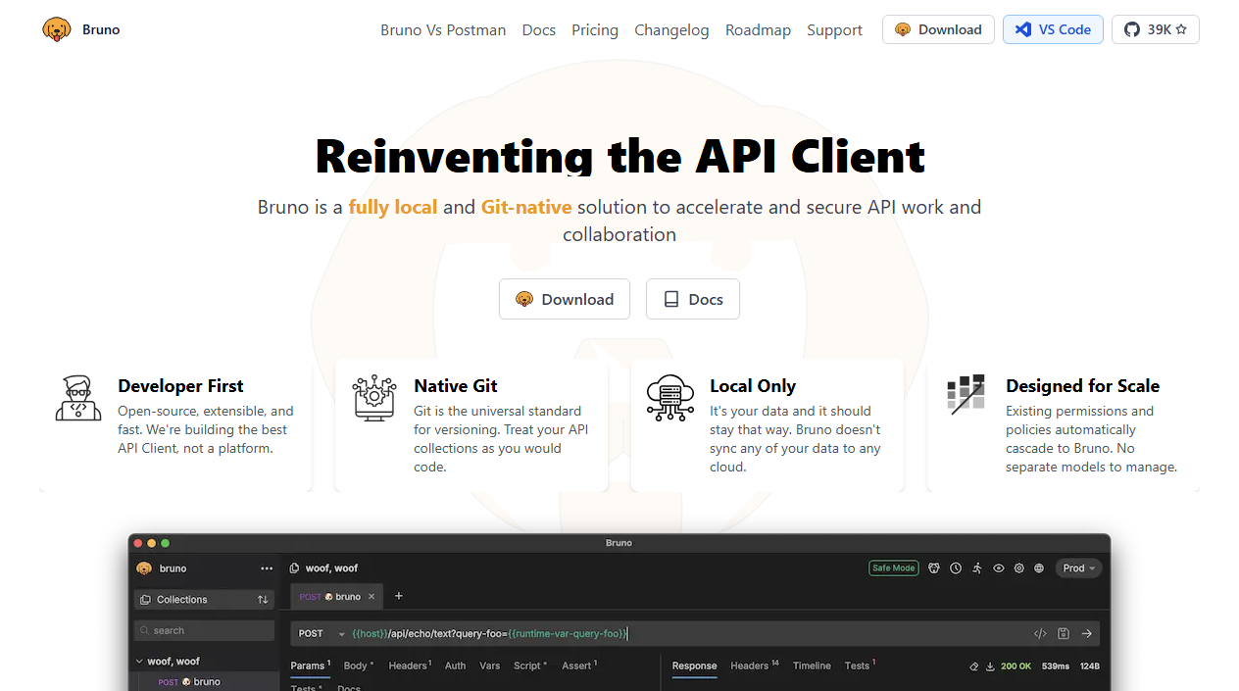
Task: Click the sort arrows icon beside Collections
Action: [263, 599]
